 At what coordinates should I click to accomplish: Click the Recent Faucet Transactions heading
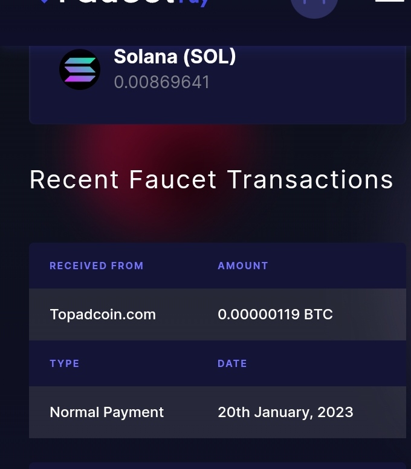211,179
